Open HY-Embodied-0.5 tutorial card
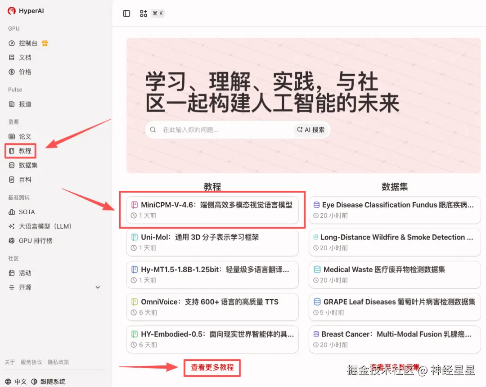This screenshot has width=486, height=387. click(x=212, y=339)
